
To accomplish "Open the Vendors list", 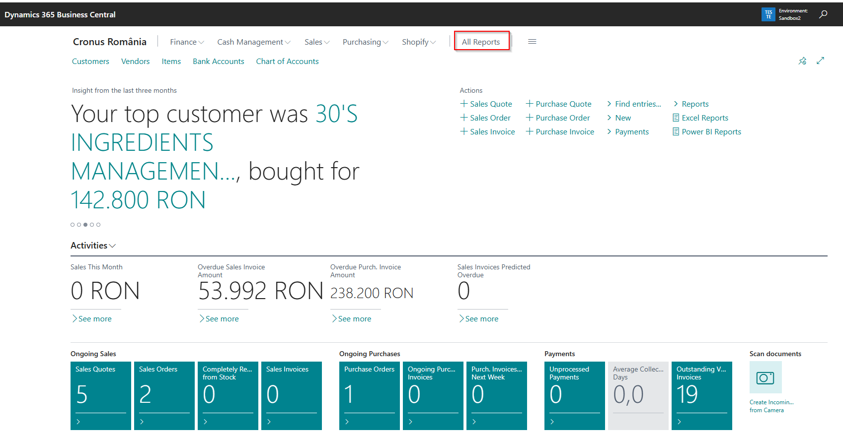I will point(135,62).
